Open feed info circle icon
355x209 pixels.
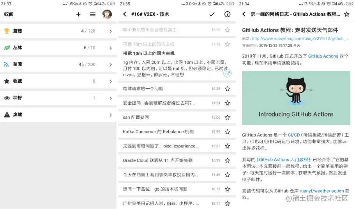[x=227, y=14]
